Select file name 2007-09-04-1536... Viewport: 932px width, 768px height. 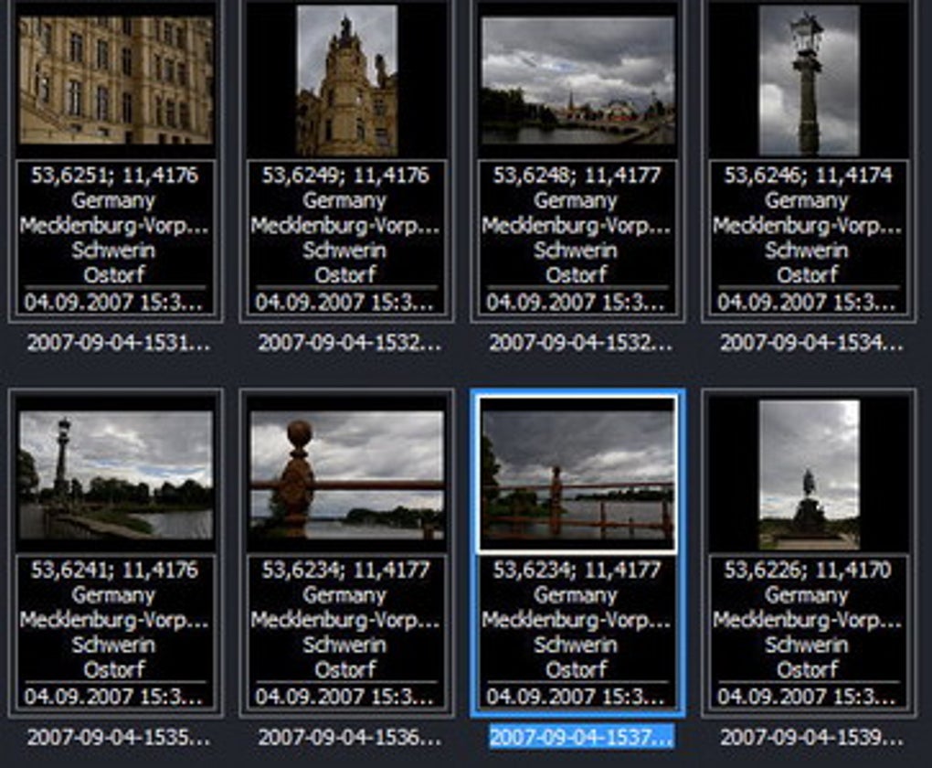[349, 738]
